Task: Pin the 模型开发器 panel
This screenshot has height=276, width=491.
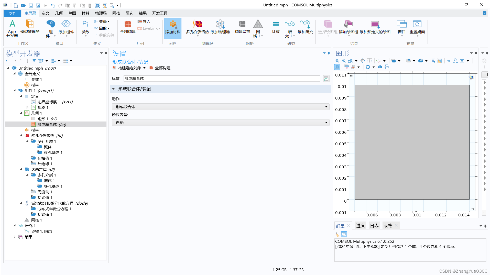Action: (x=106, y=53)
